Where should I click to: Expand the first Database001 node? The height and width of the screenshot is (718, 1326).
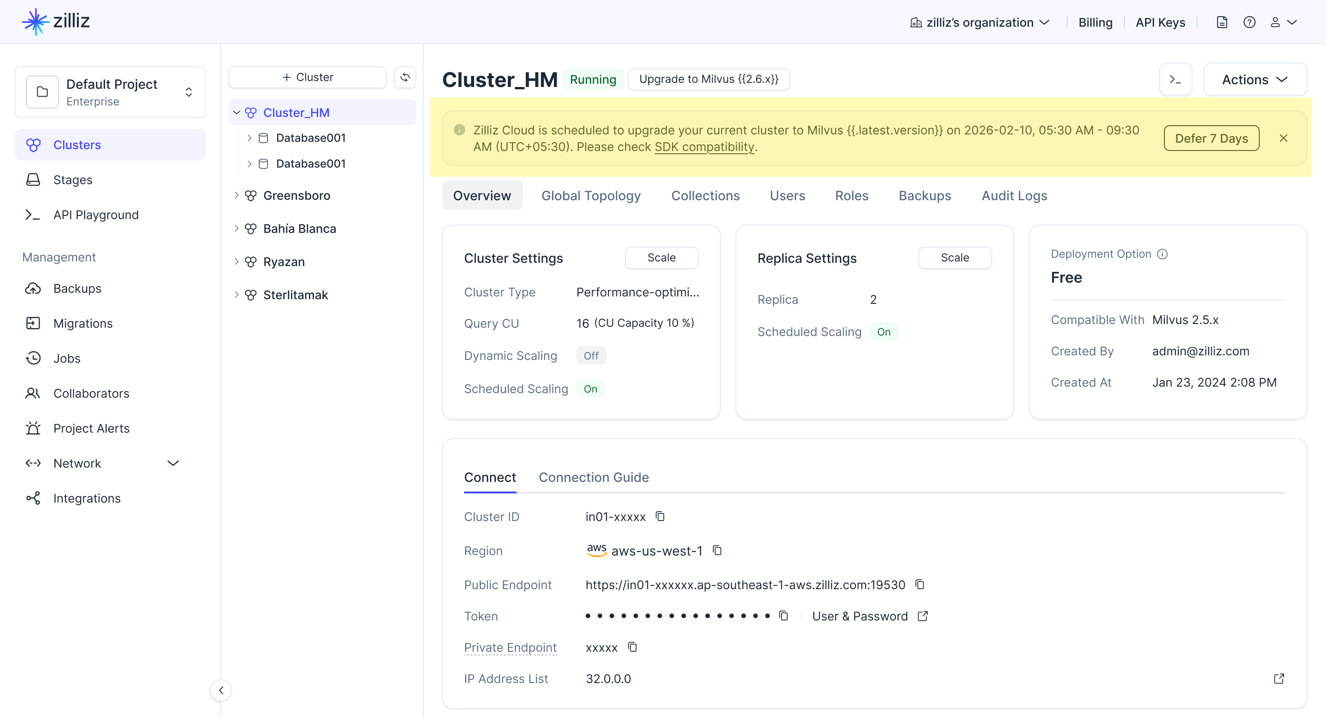[x=249, y=138]
